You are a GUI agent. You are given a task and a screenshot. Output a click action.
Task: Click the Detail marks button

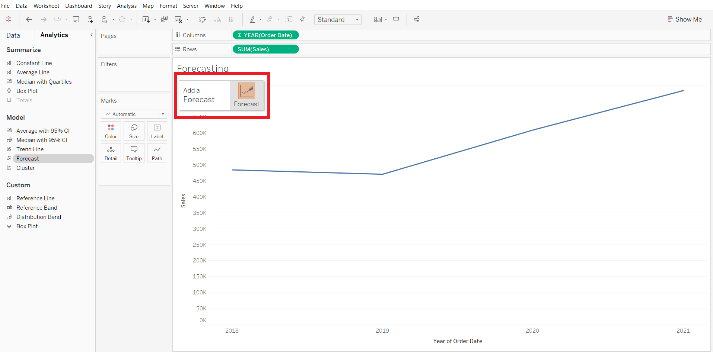pyautogui.click(x=111, y=153)
